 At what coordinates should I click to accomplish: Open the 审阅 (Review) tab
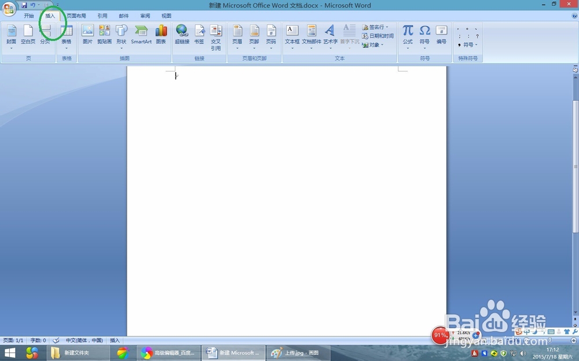pos(145,16)
